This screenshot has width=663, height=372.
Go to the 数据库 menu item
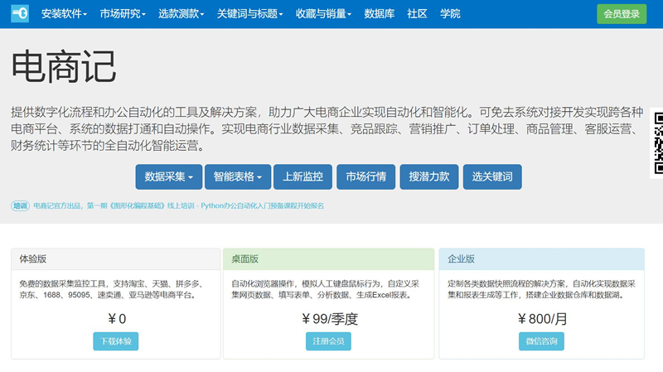click(380, 14)
